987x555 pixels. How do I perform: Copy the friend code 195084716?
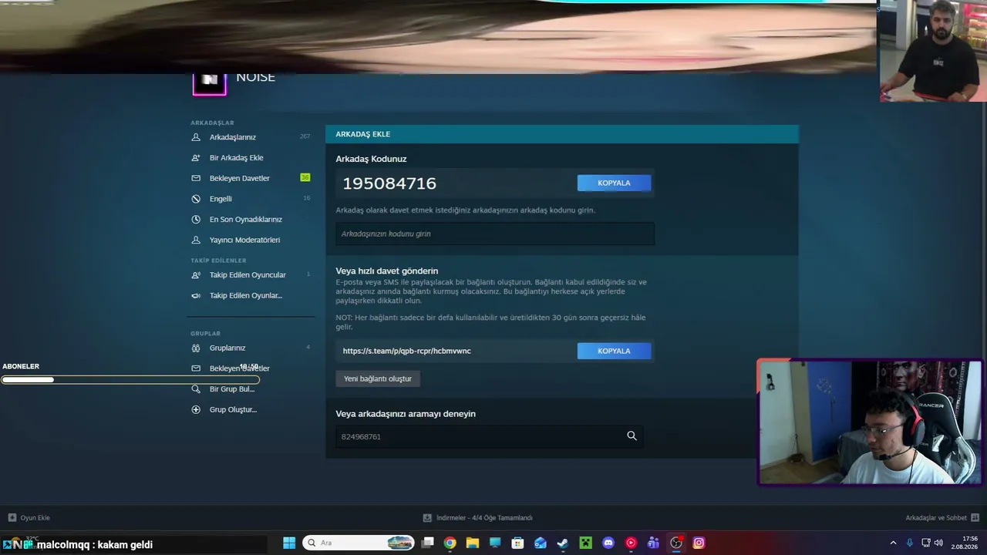tap(614, 183)
